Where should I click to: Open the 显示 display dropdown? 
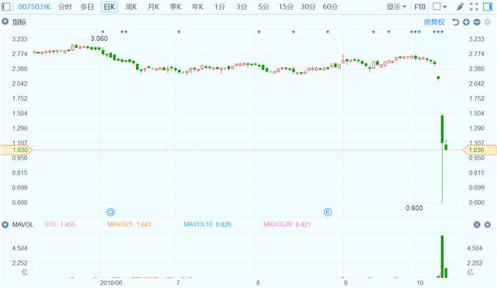tap(396, 6)
